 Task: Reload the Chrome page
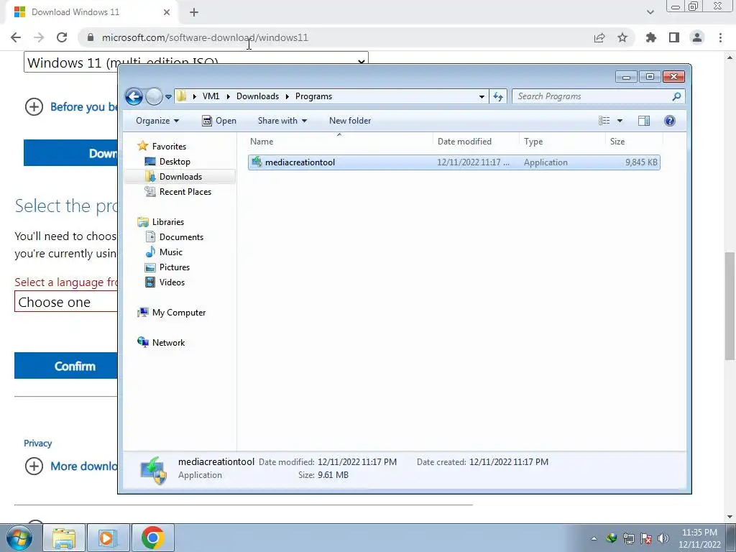point(62,37)
